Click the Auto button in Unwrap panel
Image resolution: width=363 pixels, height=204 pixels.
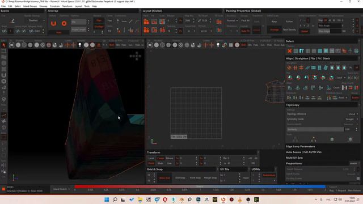point(58,33)
